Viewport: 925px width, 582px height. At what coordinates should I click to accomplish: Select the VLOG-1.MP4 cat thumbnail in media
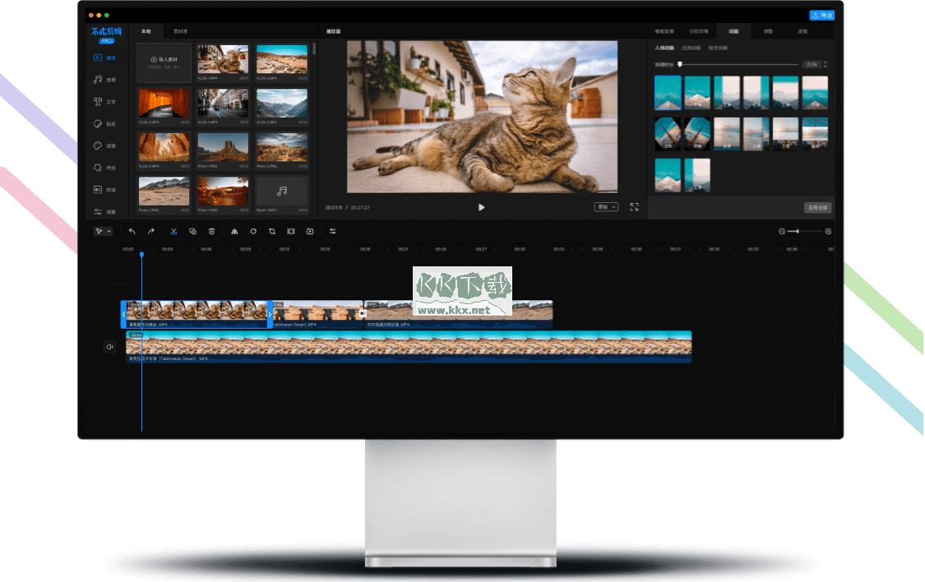223,60
